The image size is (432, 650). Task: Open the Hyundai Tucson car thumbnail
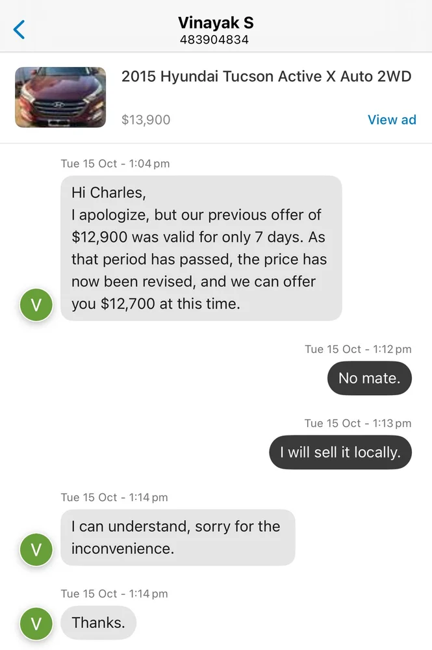point(60,97)
